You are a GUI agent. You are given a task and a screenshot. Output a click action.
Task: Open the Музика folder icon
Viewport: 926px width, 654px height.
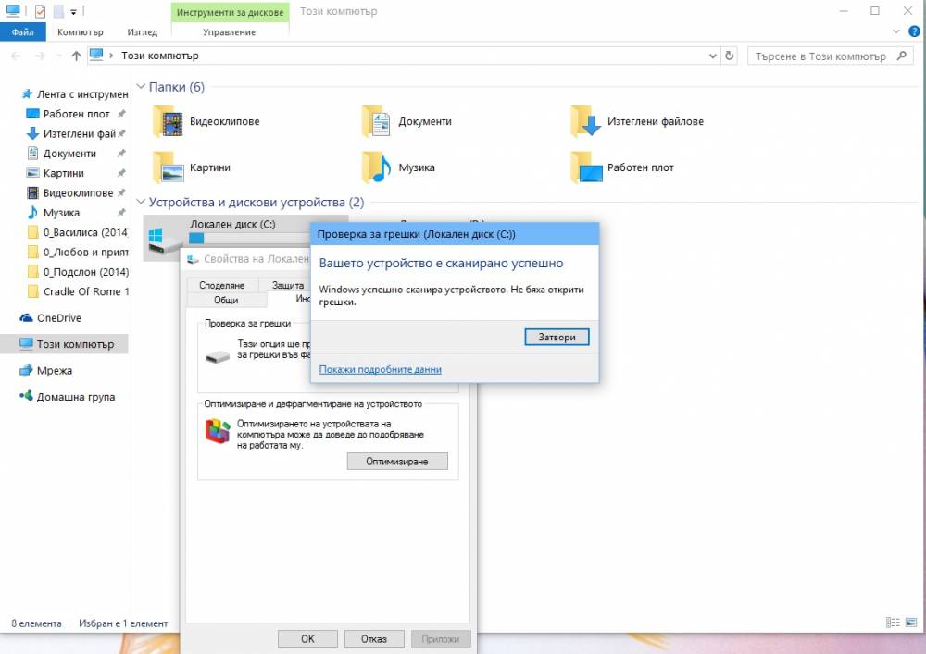coord(376,167)
